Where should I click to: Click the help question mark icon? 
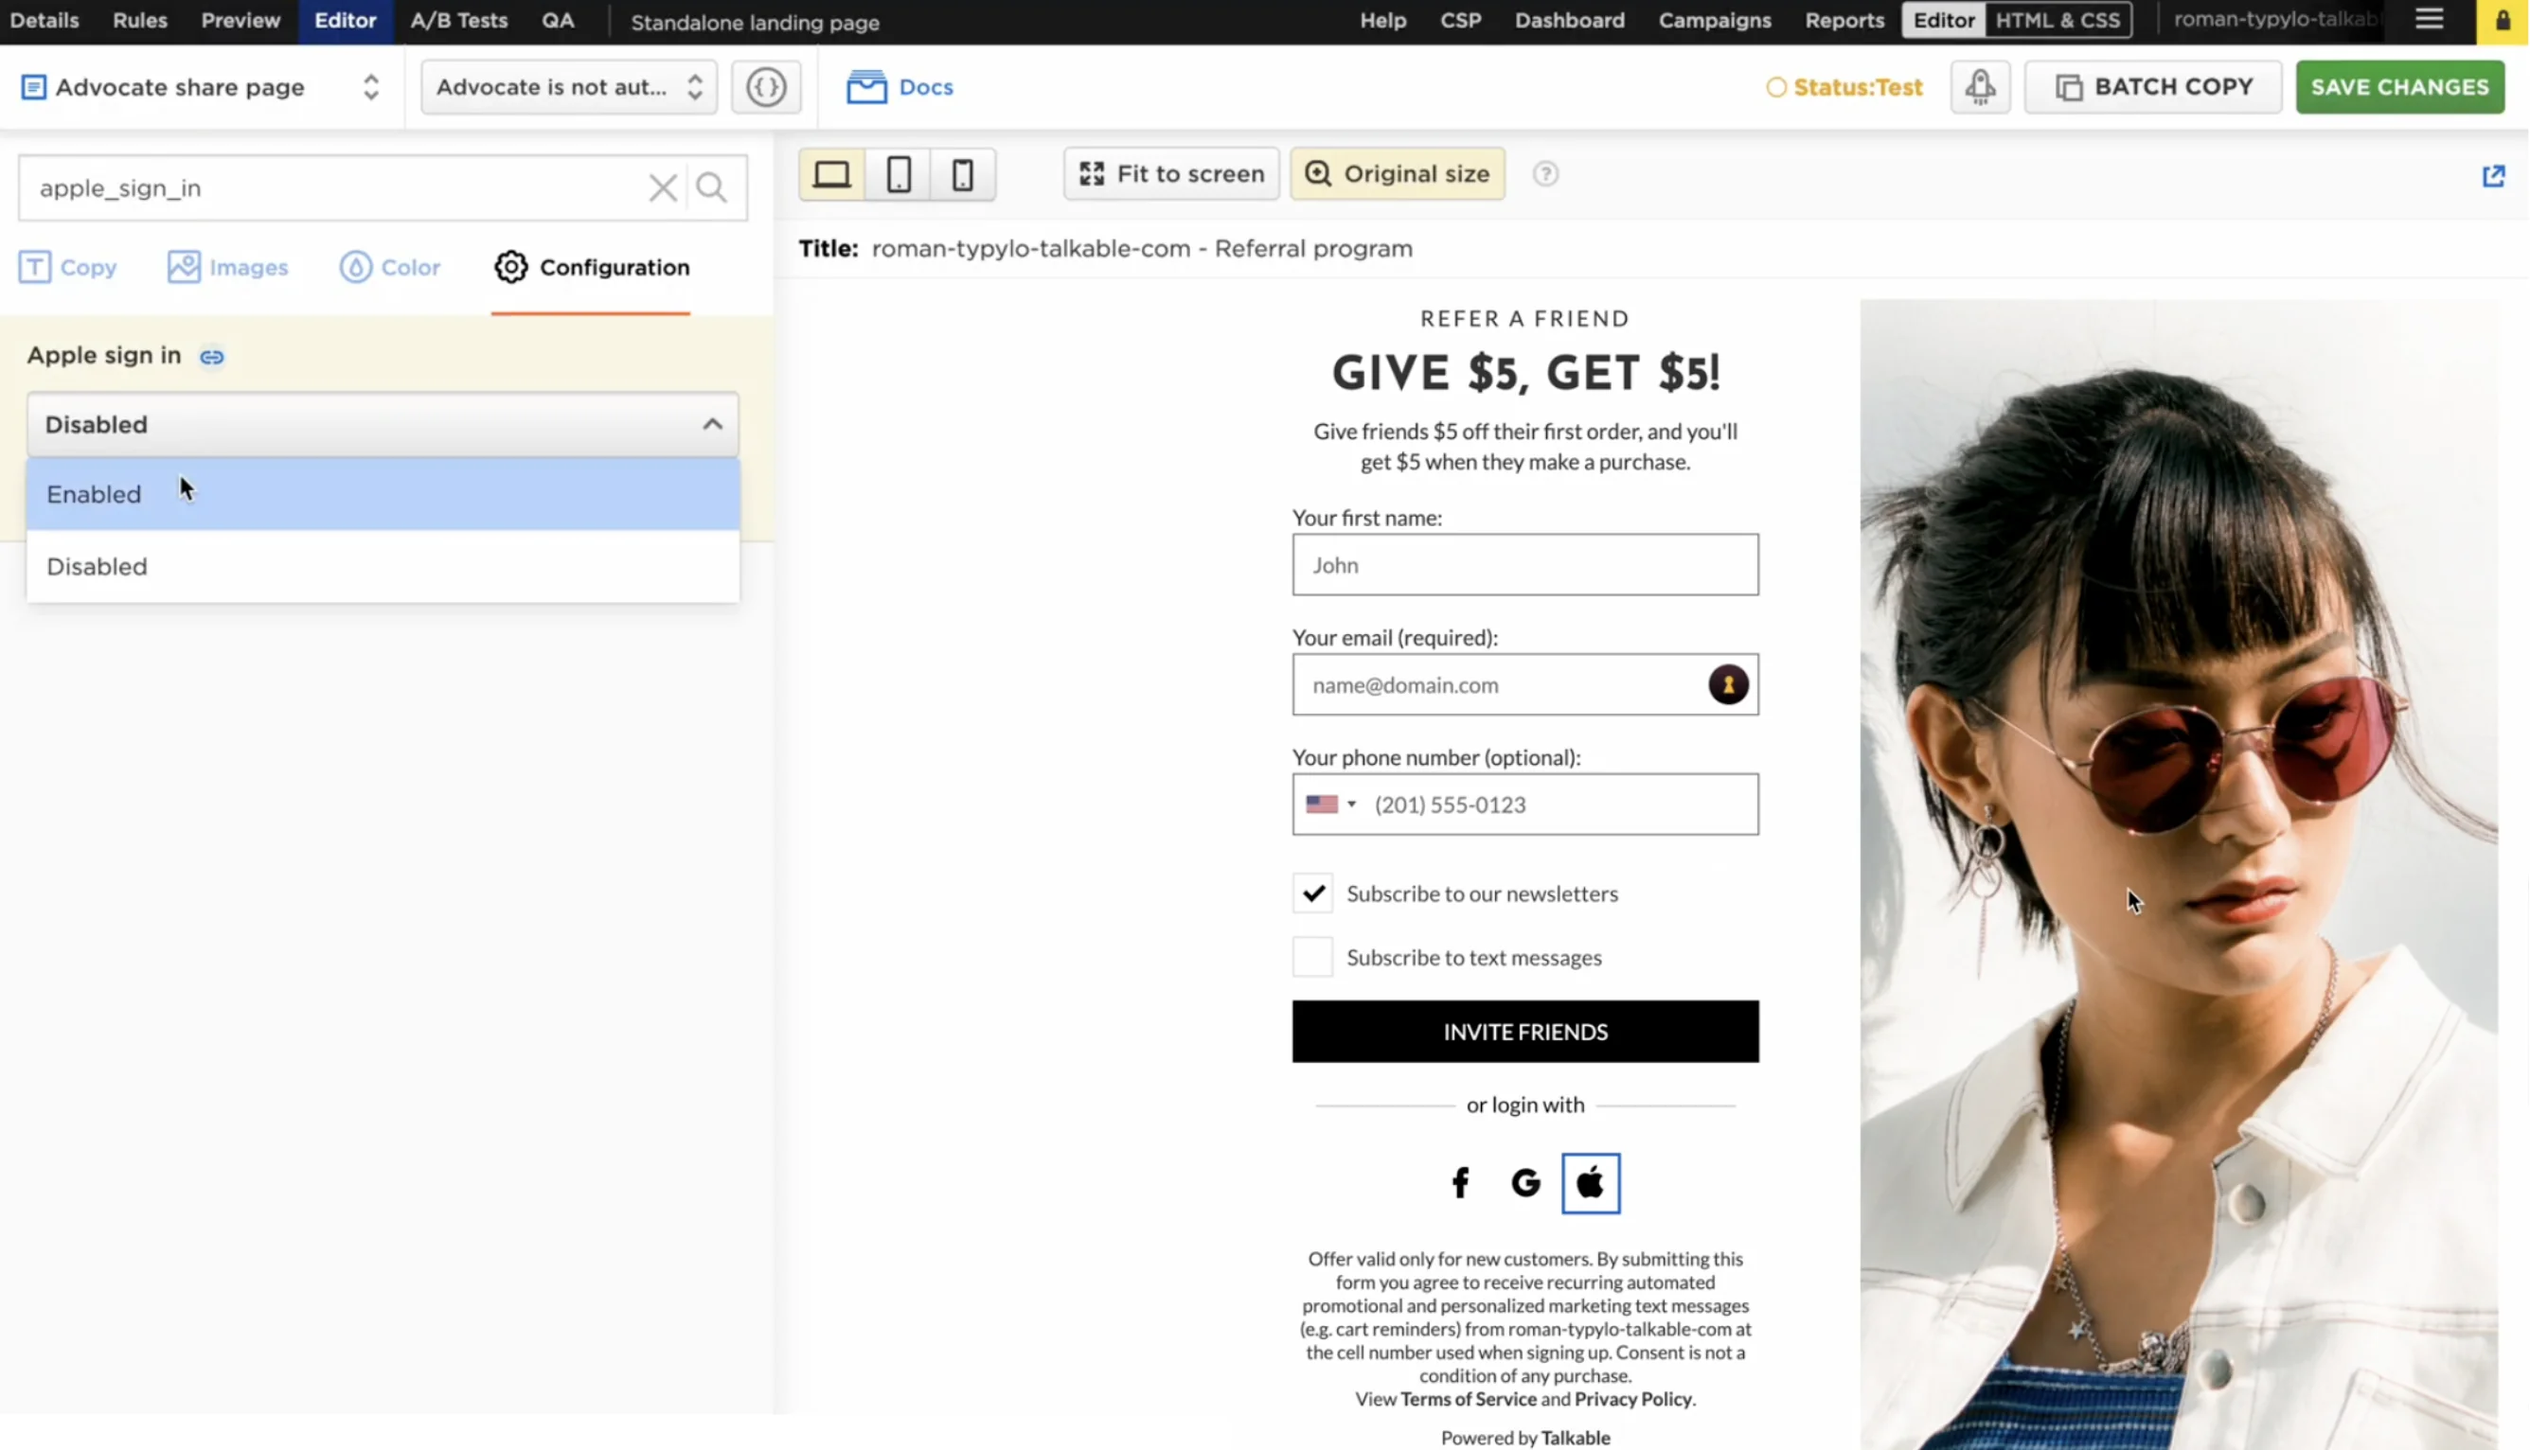(x=1545, y=174)
